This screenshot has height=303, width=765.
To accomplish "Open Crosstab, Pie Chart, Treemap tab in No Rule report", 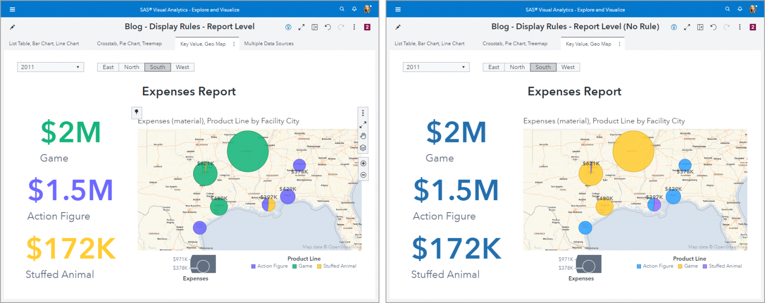I will tap(514, 44).
